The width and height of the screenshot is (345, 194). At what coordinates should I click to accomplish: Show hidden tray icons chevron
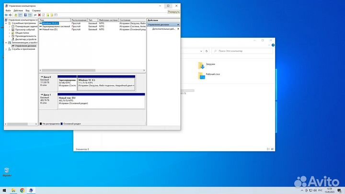click(302, 191)
